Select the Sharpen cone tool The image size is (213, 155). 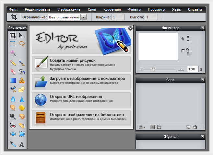tap(22, 99)
